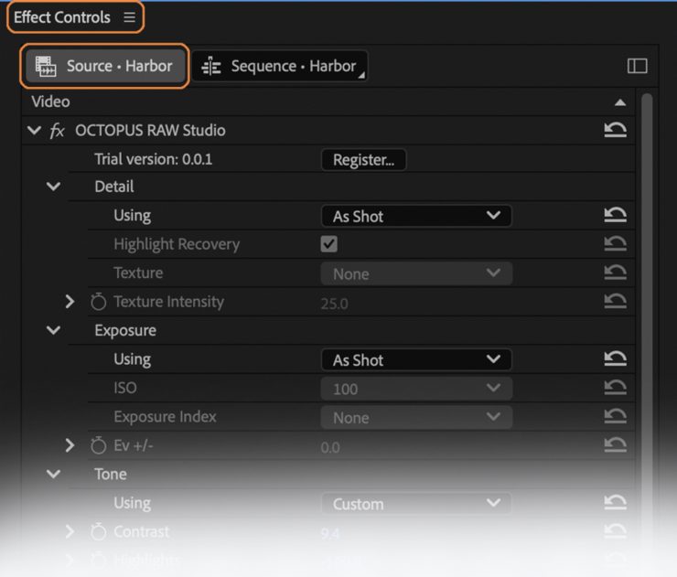Screen dimensions: 677x577
Task: Switch to the Sequence · Harbor tab
Action: pyautogui.click(x=280, y=66)
